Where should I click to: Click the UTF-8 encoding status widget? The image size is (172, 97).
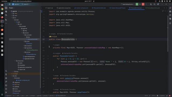click(x=153, y=96)
